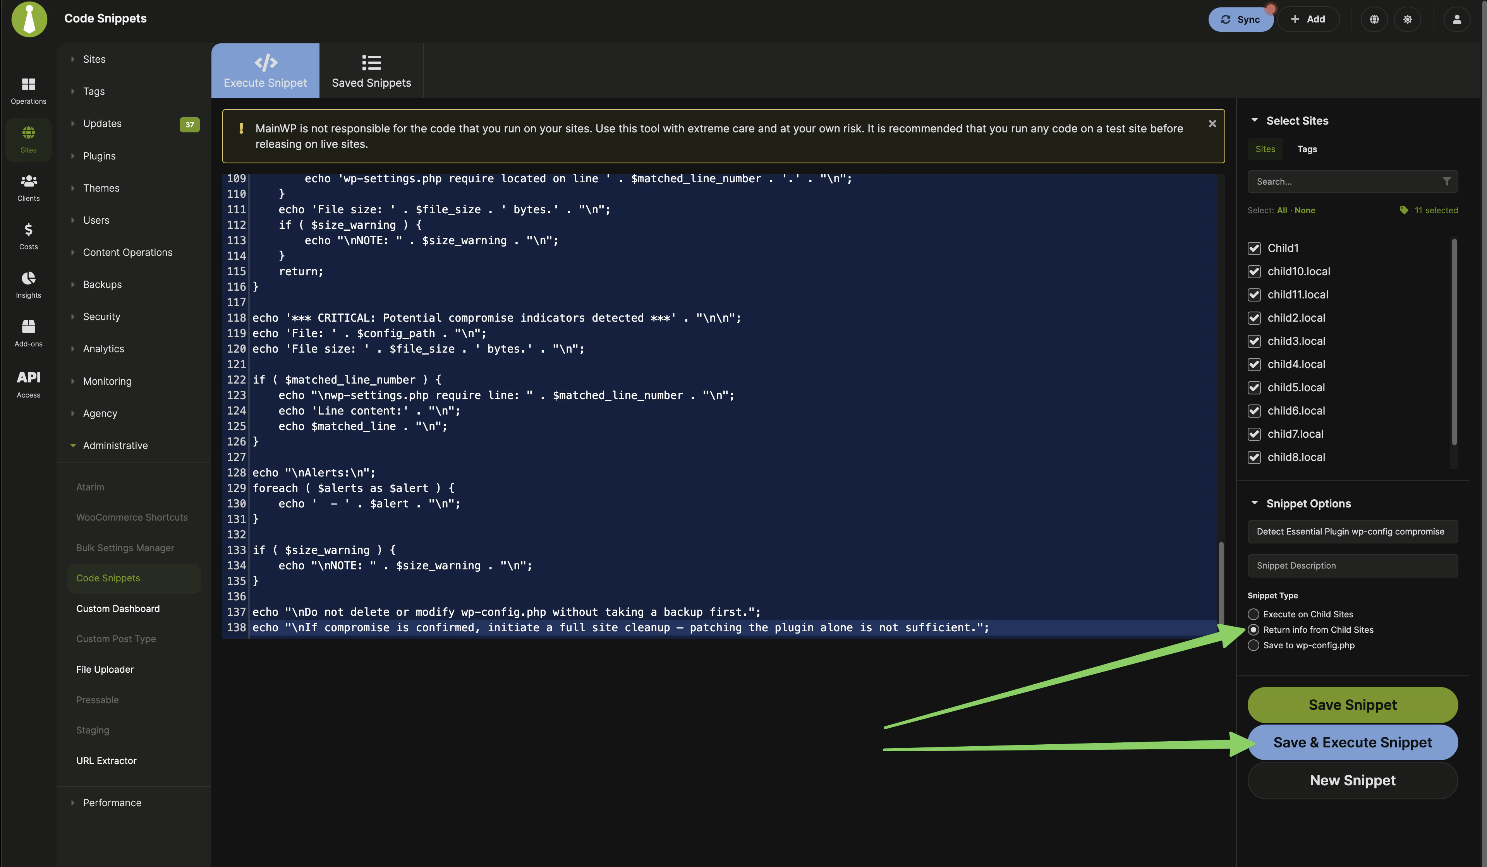
Task: Switch to the Saved Snippets tab
Action: pyautogui.click(x=371, y=70)
